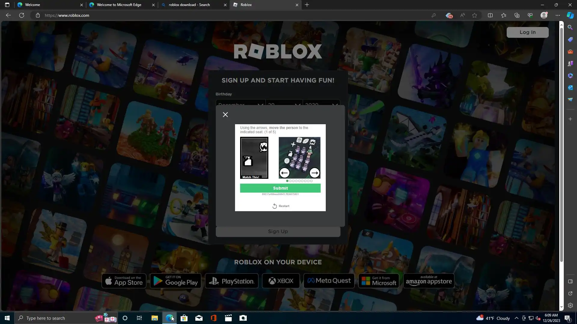Switch to the roblox download Search tab

click(189, 5)
